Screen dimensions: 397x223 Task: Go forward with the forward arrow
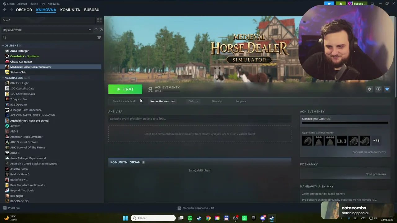[11, 10]
